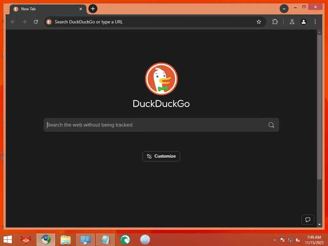Open Action Center flag icon

coord(282,240)
